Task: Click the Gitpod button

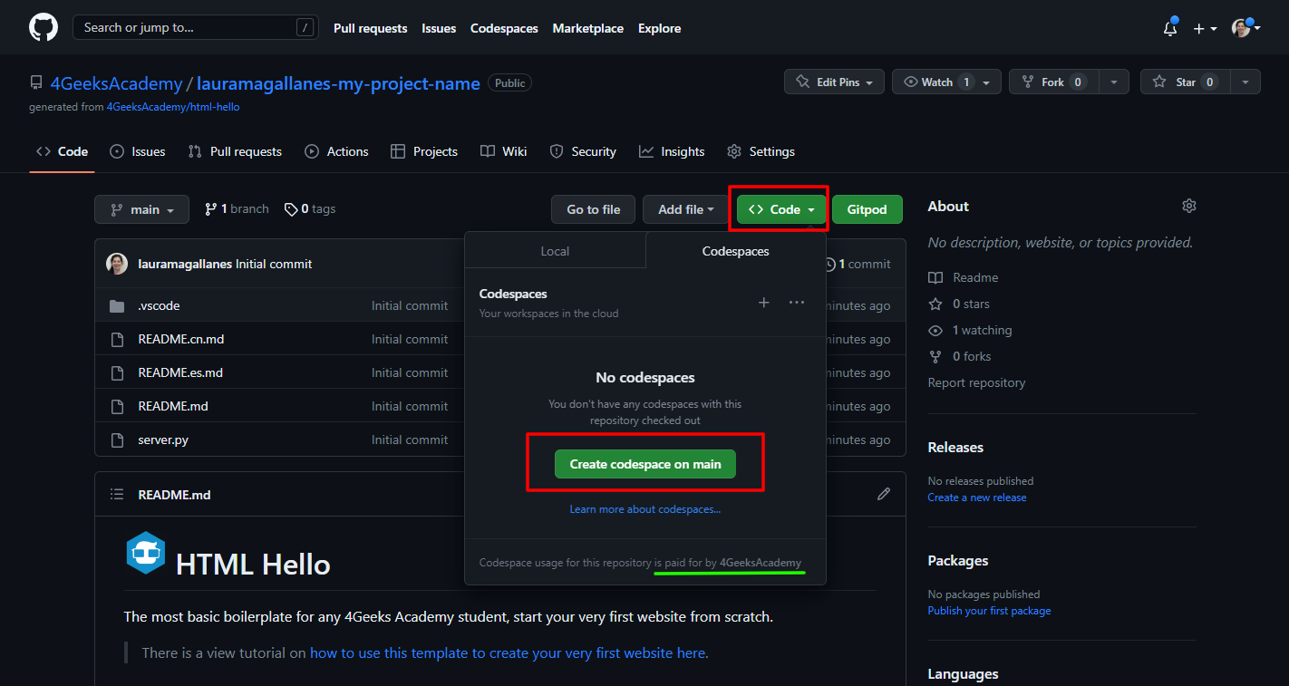Action: click(x=867, y=209)
